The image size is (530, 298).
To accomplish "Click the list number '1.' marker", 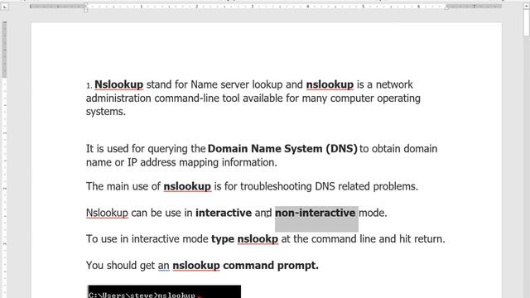I will tap(89, 85).
